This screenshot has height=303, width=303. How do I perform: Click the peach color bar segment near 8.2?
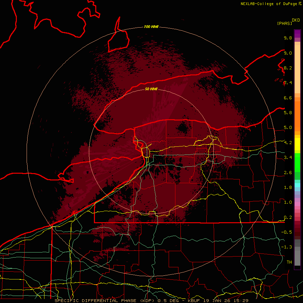[297, 69]
